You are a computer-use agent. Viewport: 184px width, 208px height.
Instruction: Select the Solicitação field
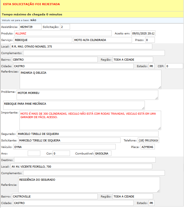[x=65, y=27]
